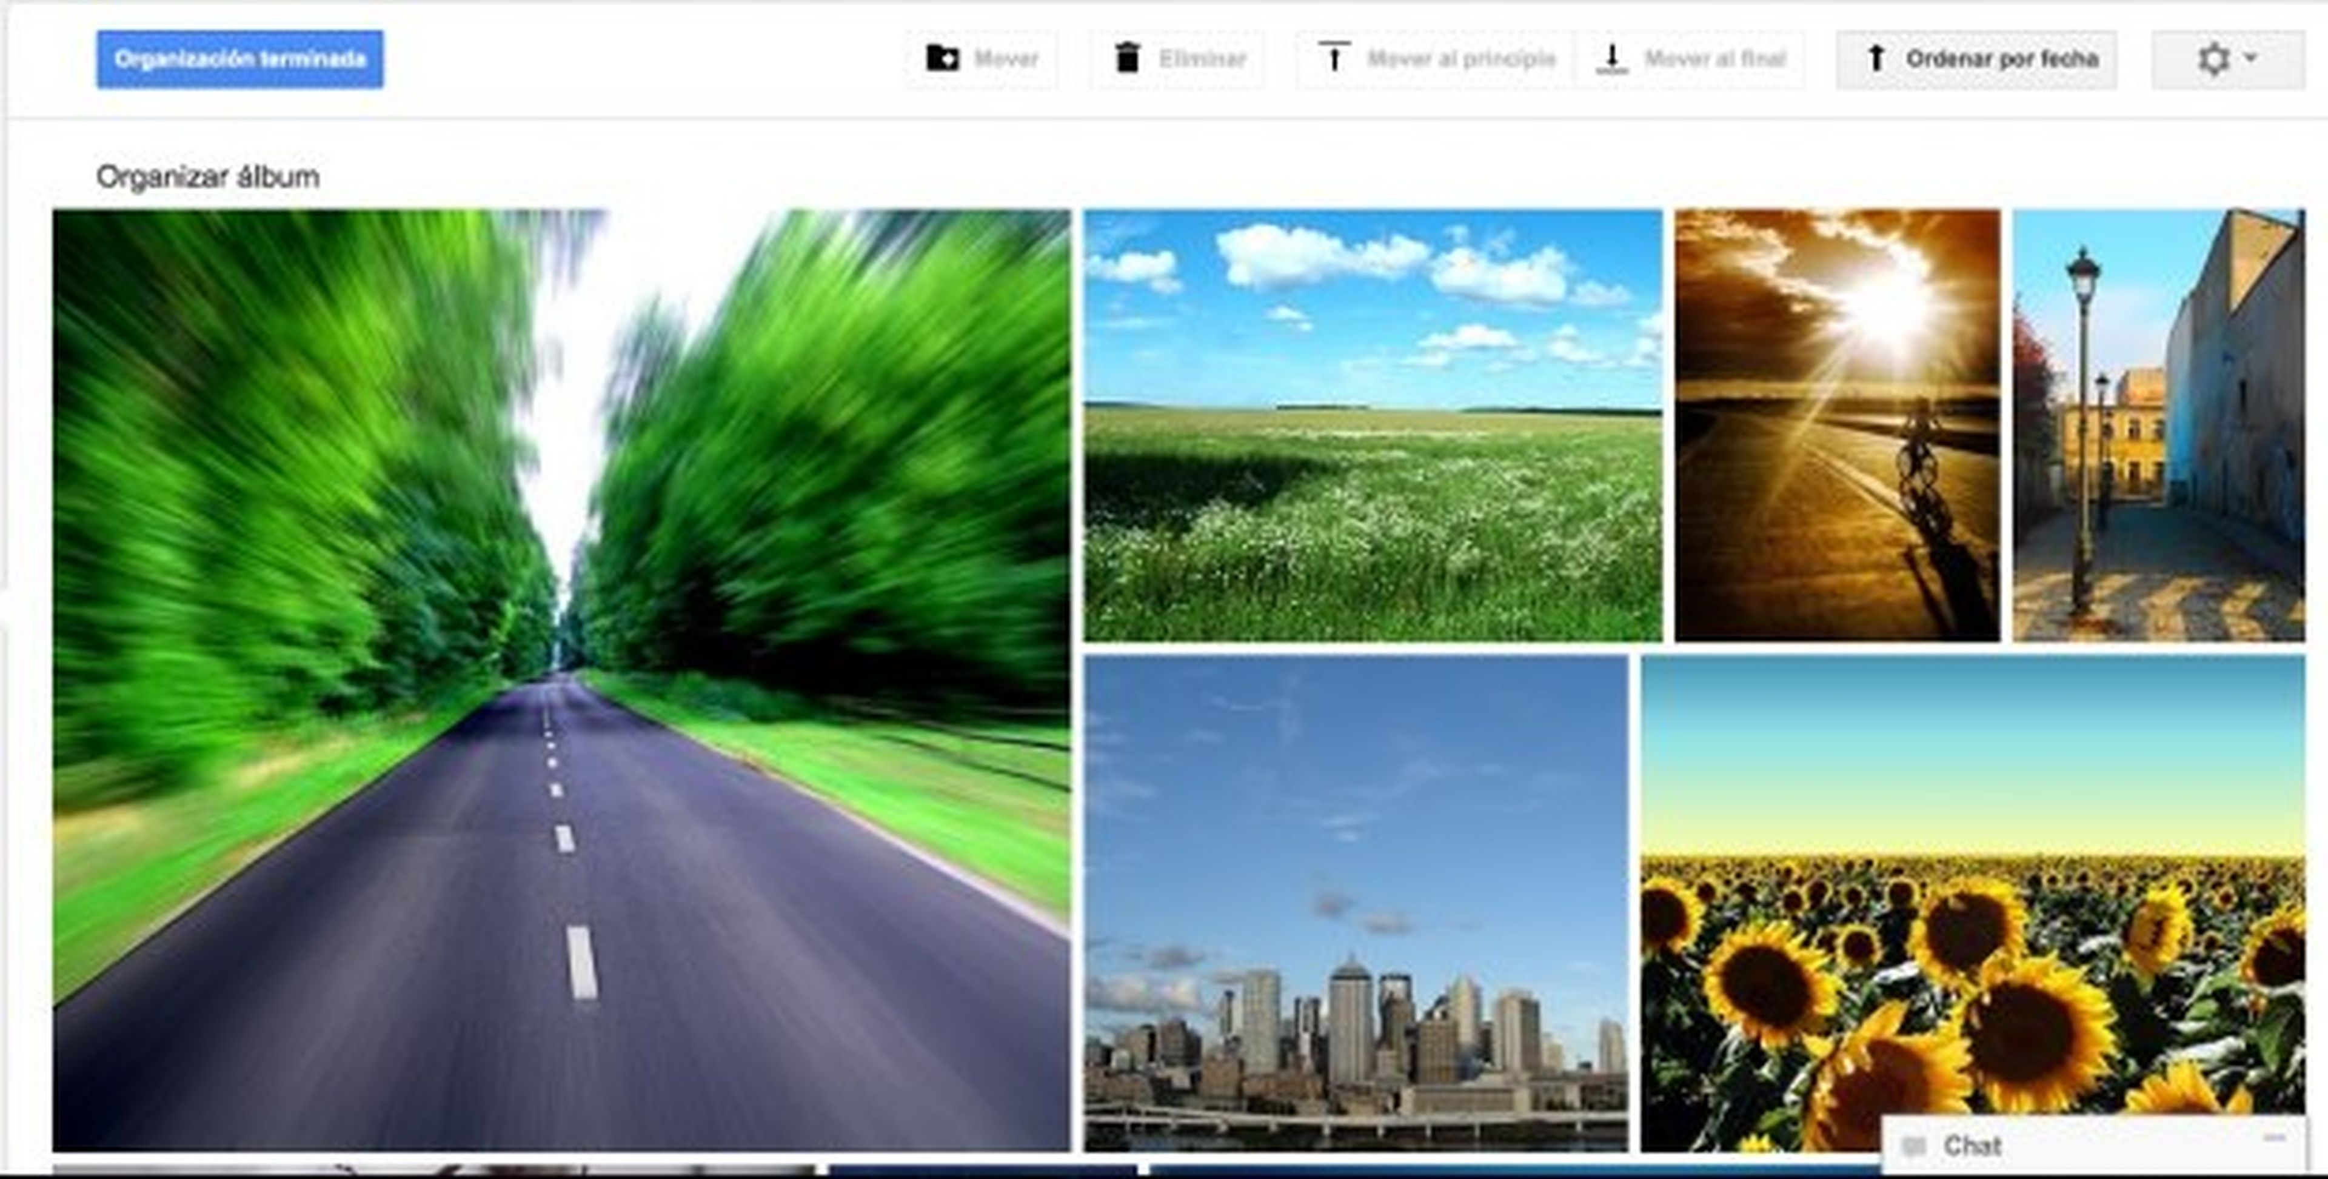Viewport: 2328px width, 1179px height.
Task: Click the Ordenar por fecha text label
Action: 2002,59
